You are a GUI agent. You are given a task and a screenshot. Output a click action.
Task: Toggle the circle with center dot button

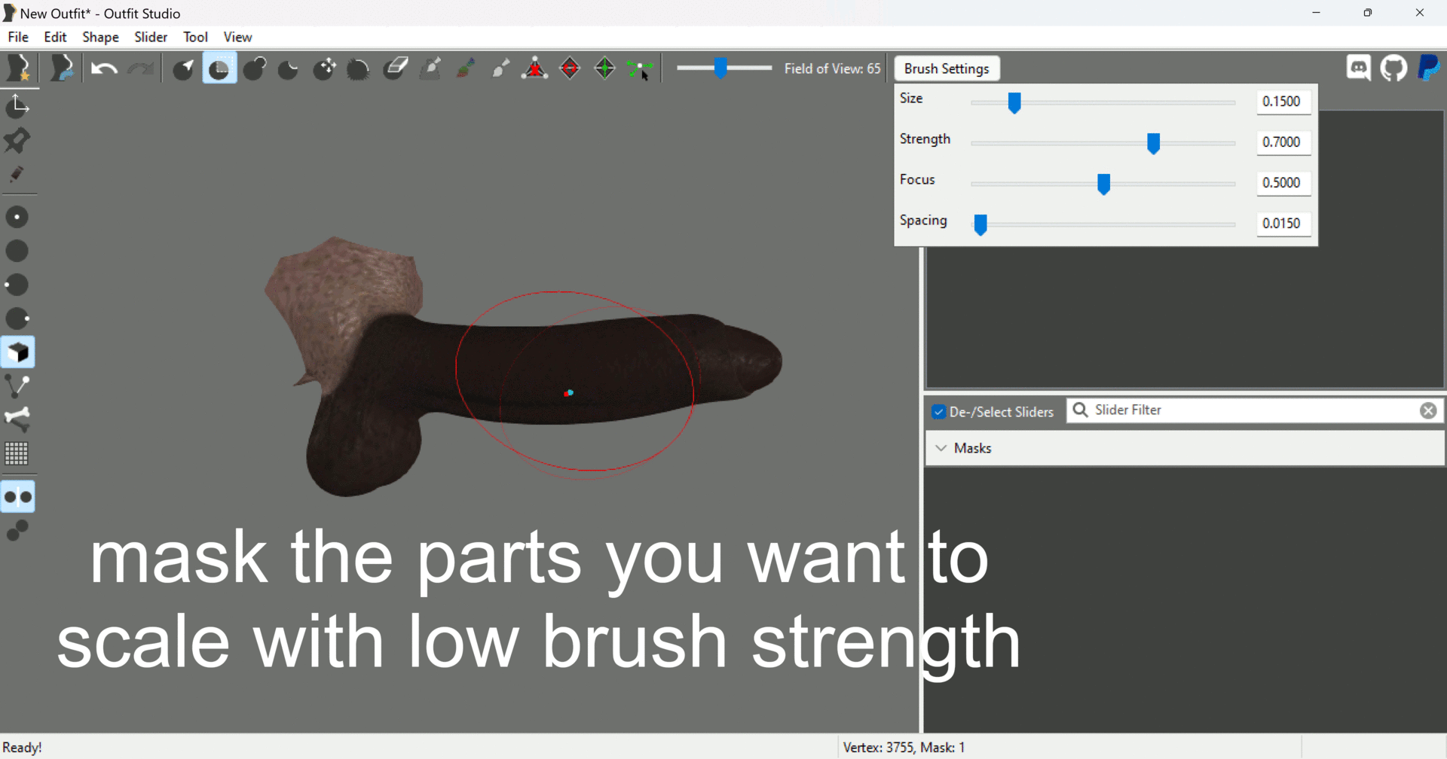[17, 217]
